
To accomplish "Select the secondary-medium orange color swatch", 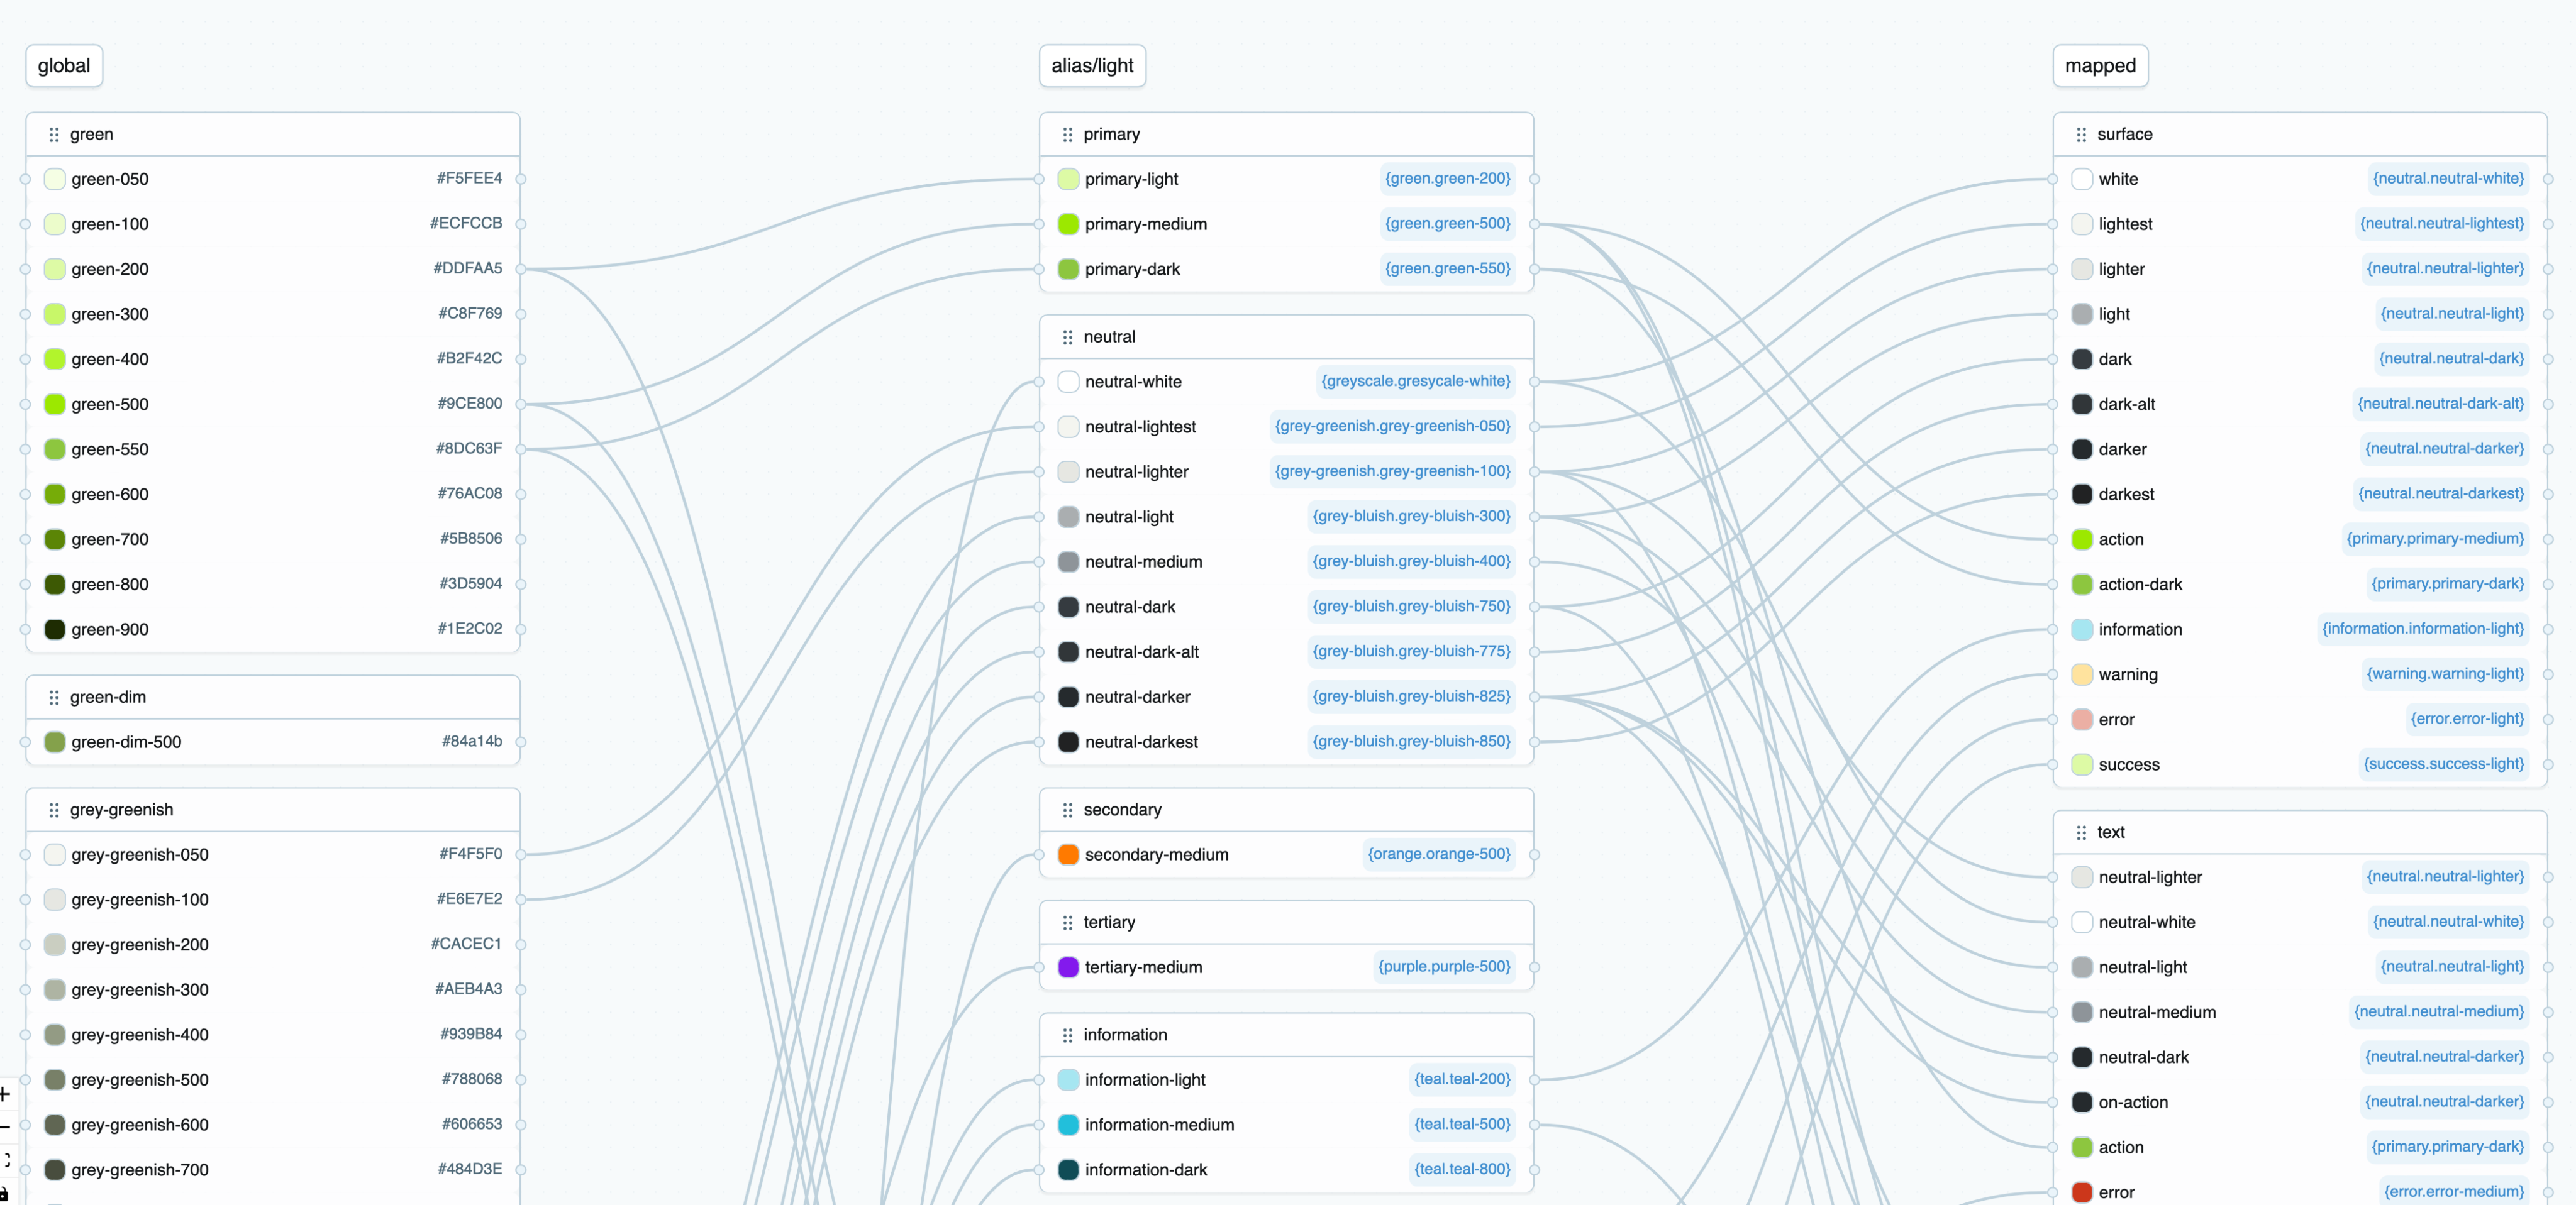I will tap(1068, 854).
